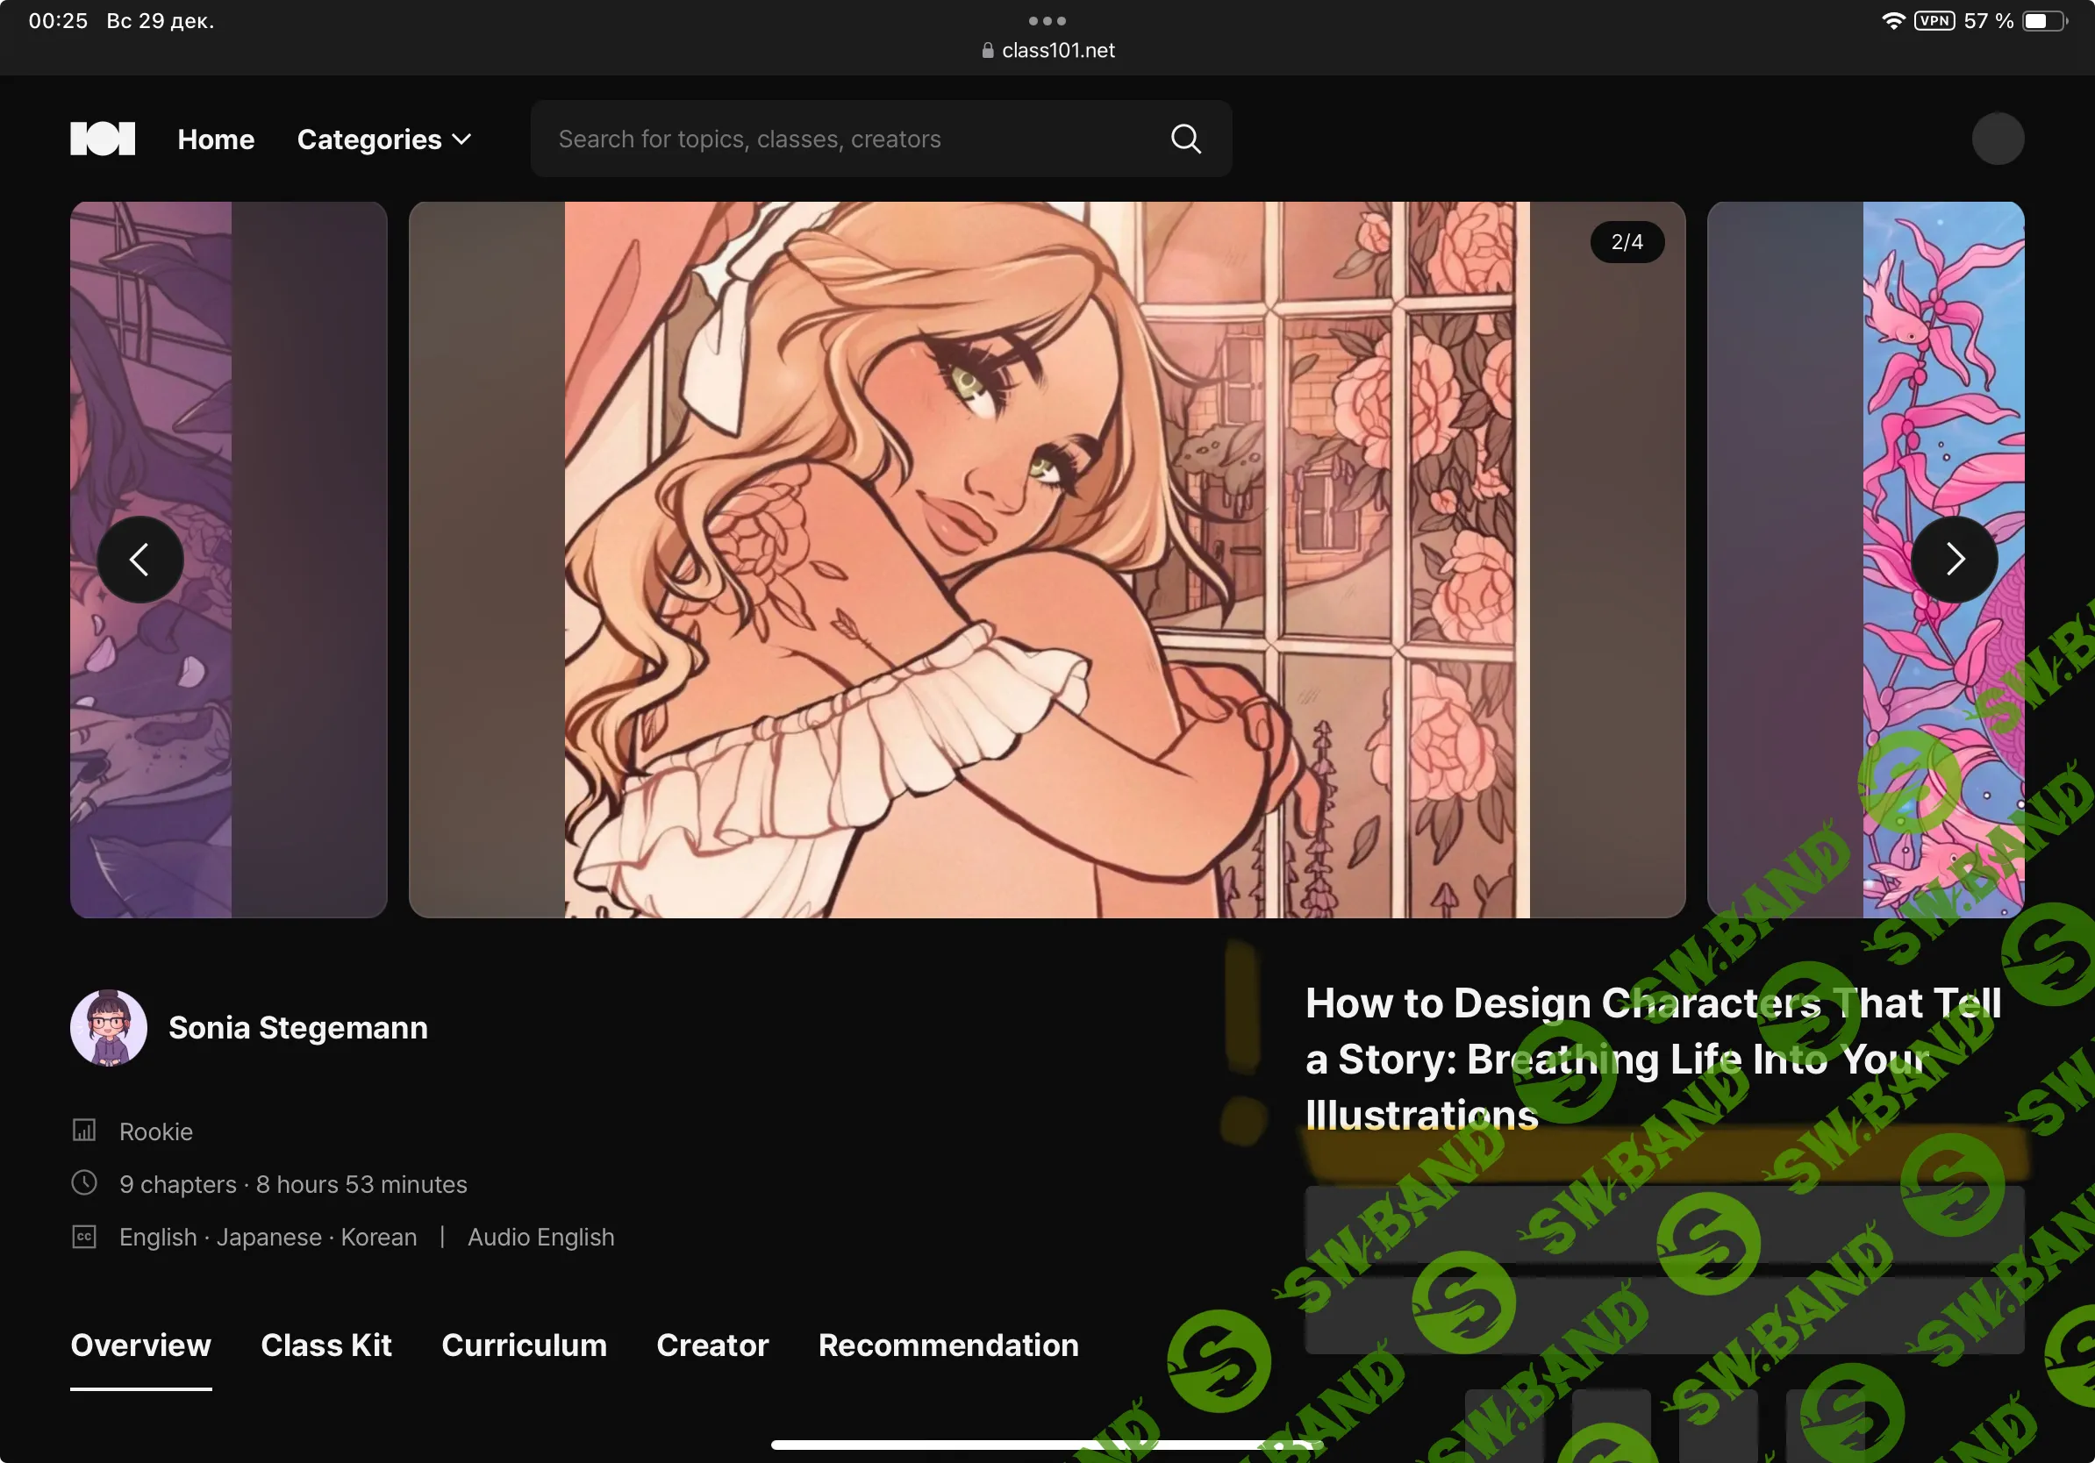Click Sonia Stegemann's avatar picture
This screenshot has width=2095, height=1463.
coord(109,1028)
